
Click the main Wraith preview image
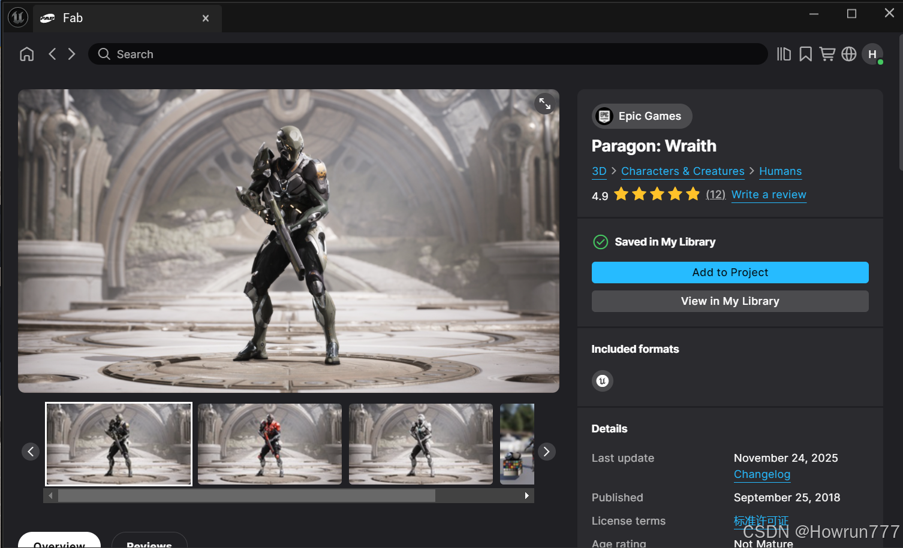[288, 241]
